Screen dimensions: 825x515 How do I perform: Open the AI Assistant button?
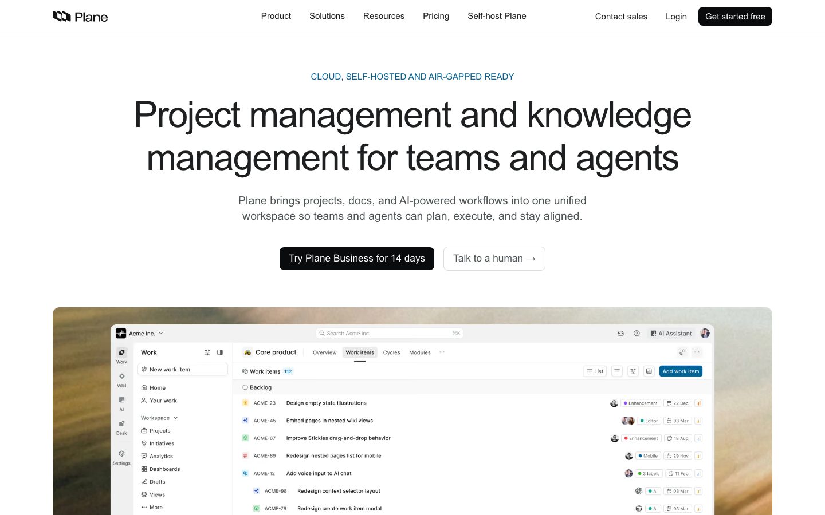671,333
